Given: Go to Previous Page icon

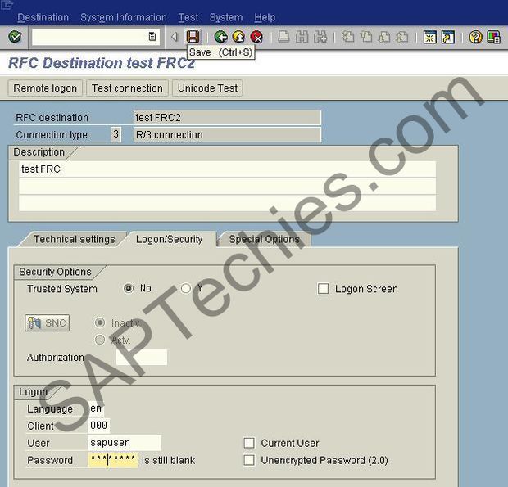Looking at the screenshot, I should tap(366, 37).
